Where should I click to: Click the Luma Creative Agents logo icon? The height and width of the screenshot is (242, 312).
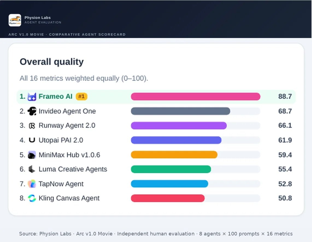click(x=32, y=169)
